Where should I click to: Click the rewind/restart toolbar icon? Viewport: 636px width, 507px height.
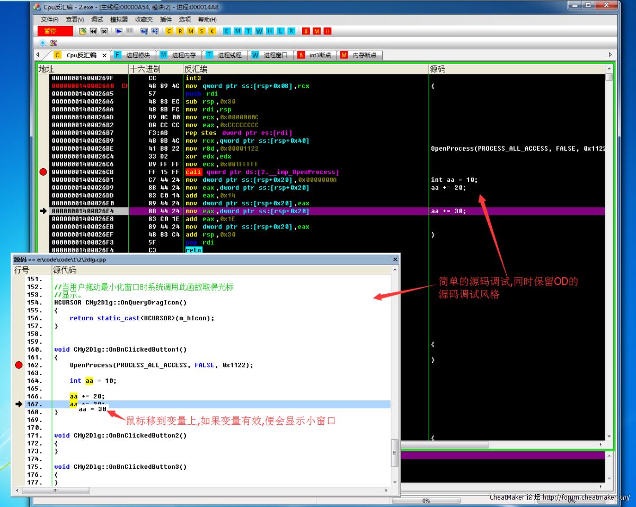pos(93,31)
